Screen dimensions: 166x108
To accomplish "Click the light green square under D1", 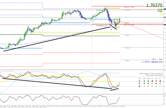I will (x=160, y=86).
